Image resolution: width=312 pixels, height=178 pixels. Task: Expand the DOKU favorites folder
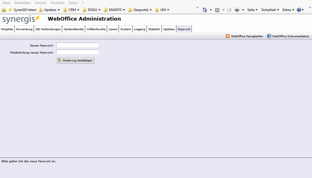coord(92,10)
